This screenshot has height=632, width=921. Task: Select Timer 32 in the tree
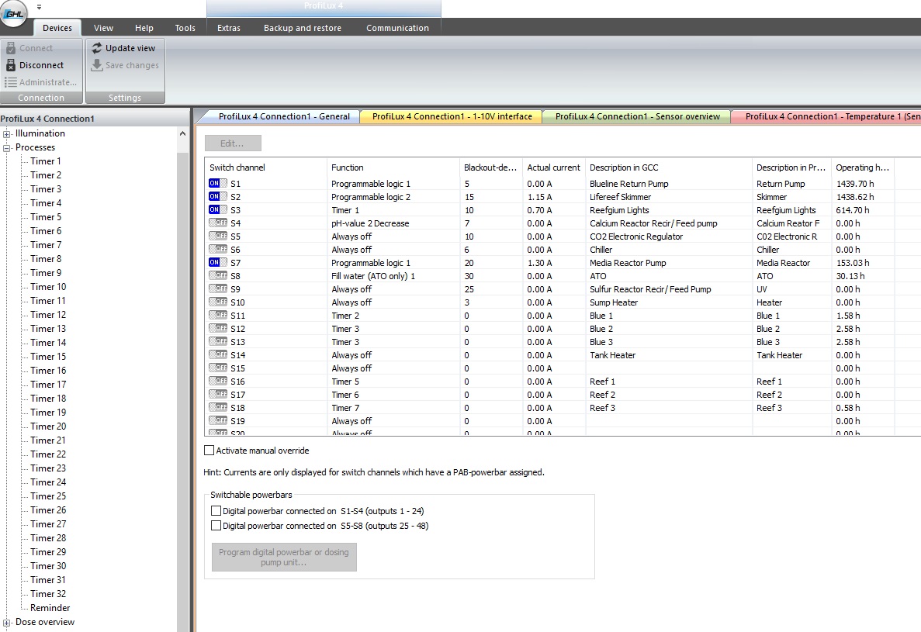[x=48, y=594]
